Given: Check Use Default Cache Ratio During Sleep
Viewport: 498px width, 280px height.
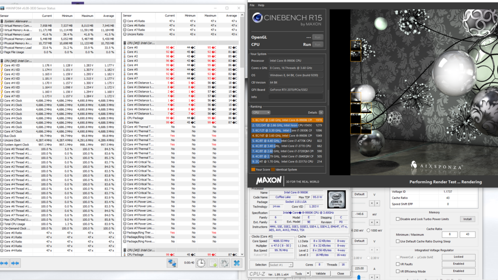Looking at the screenshot, I should (x=398, y=241).
